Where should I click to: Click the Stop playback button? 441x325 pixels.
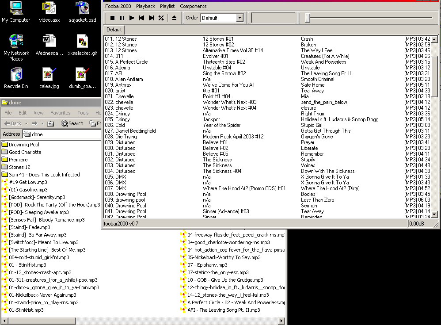112,18
